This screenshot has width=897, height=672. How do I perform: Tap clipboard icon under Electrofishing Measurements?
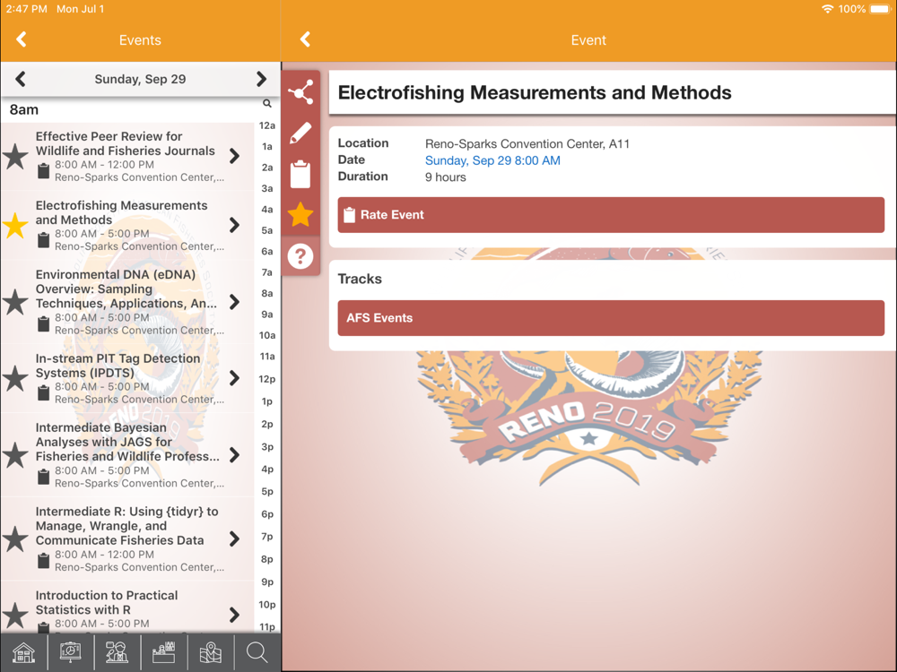[43, 240]
